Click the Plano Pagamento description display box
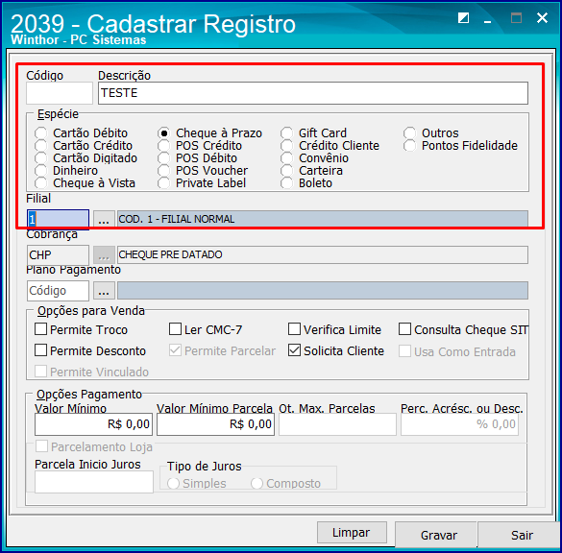The image size is (562, 553). pos(323,291)
